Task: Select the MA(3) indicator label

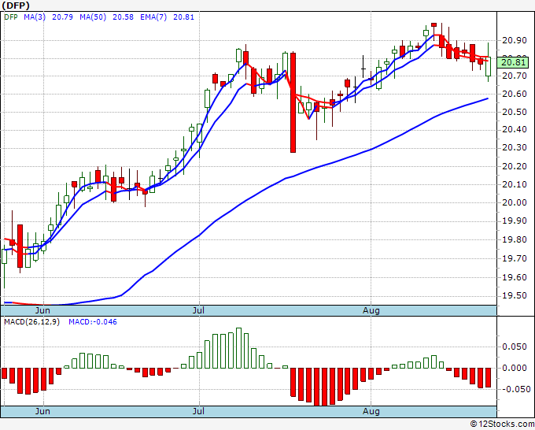Action: pos(35,17)
